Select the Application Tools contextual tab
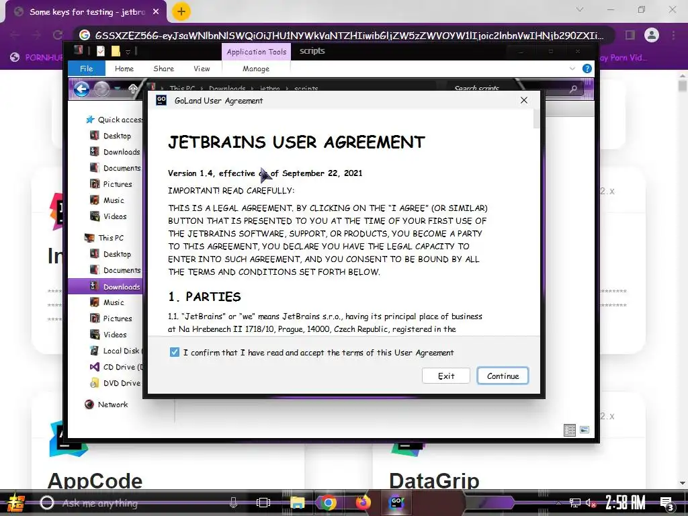 [x=256, y=52]
